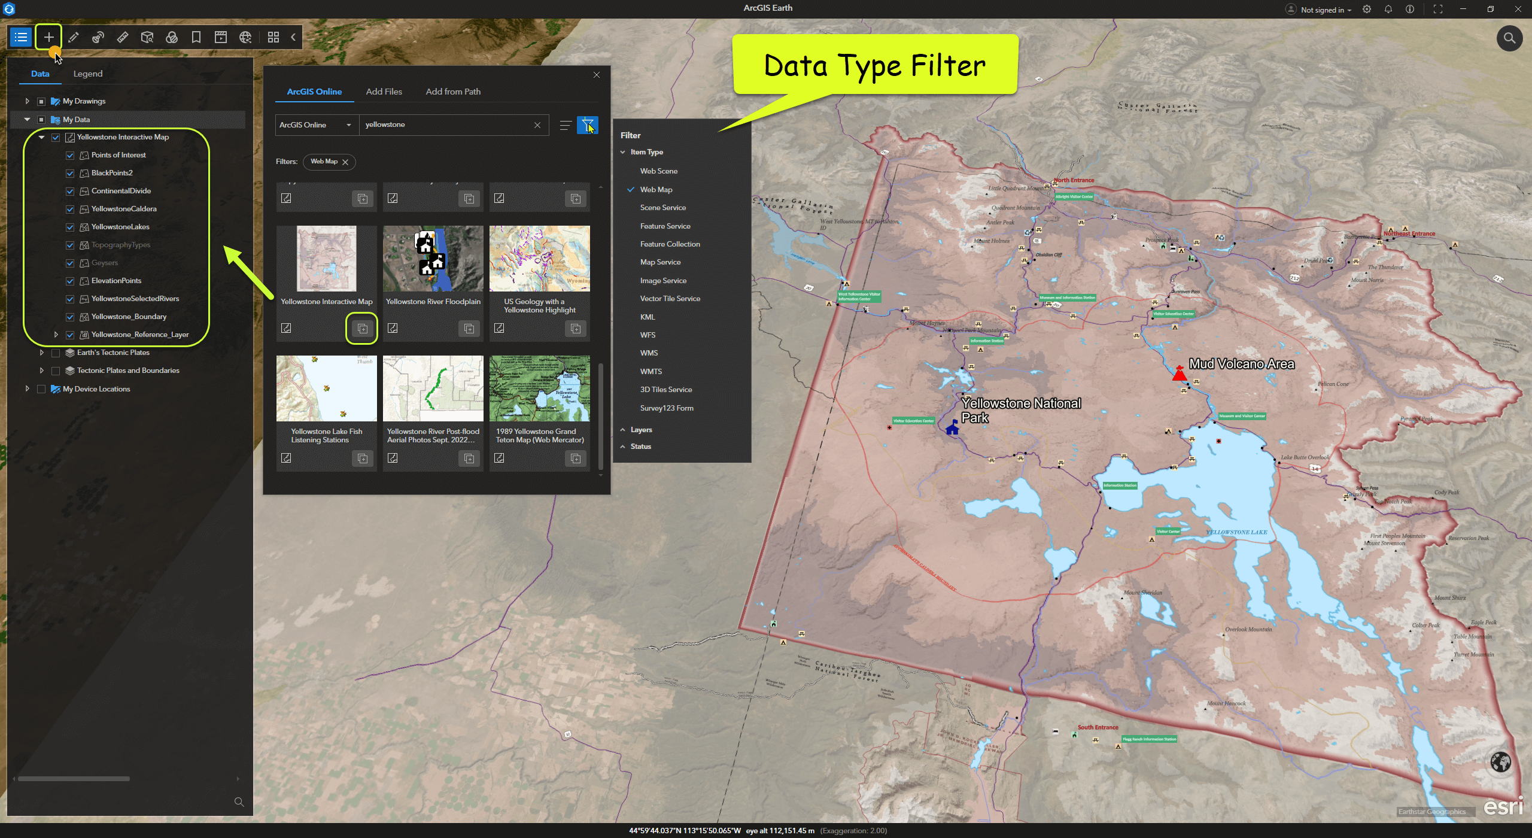Enable the Earth's Tectonic Plates layer
The image size is (1532, 838).
[56, 353]
